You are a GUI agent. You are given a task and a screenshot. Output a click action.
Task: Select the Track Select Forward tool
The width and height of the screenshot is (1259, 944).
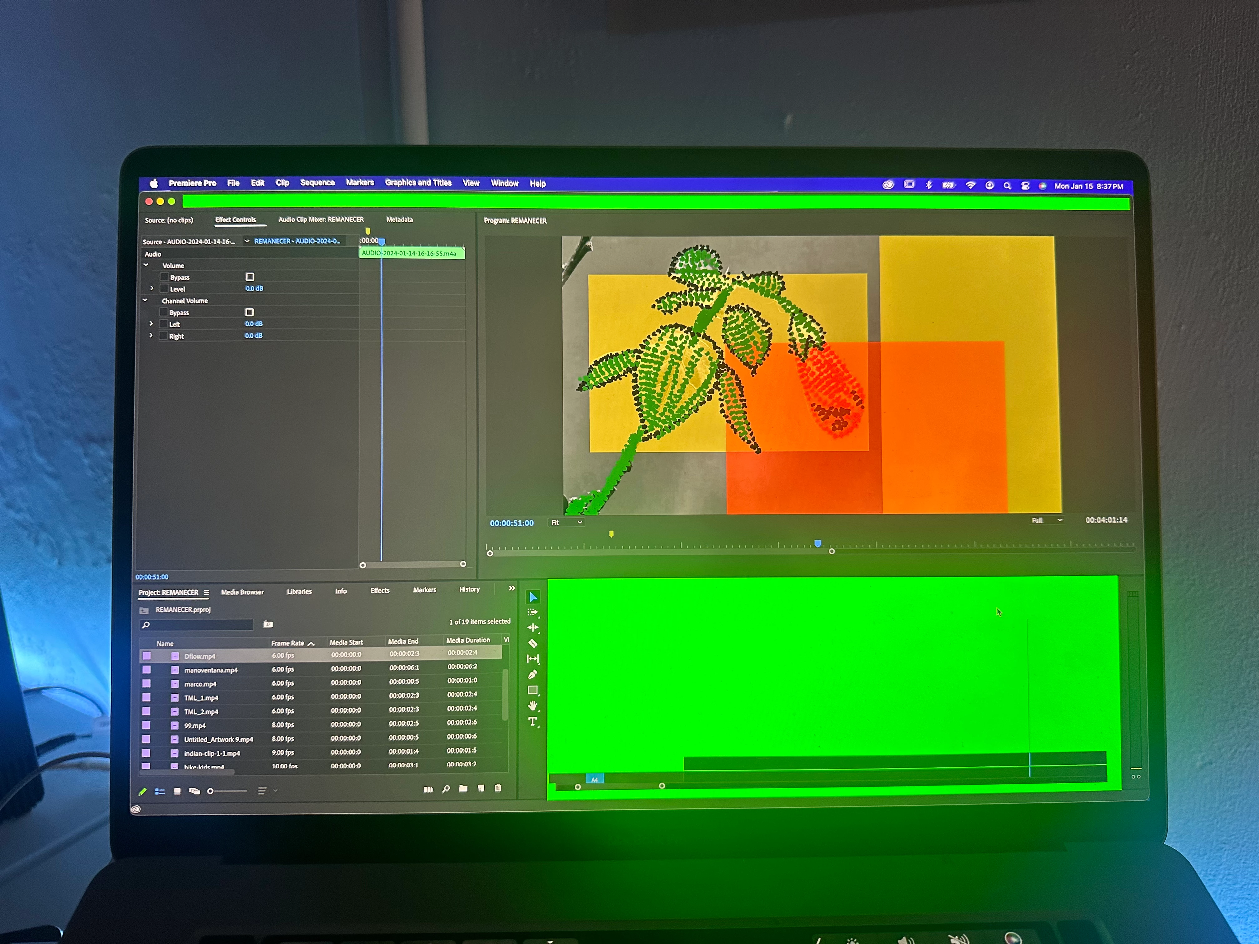pos(533,612)
